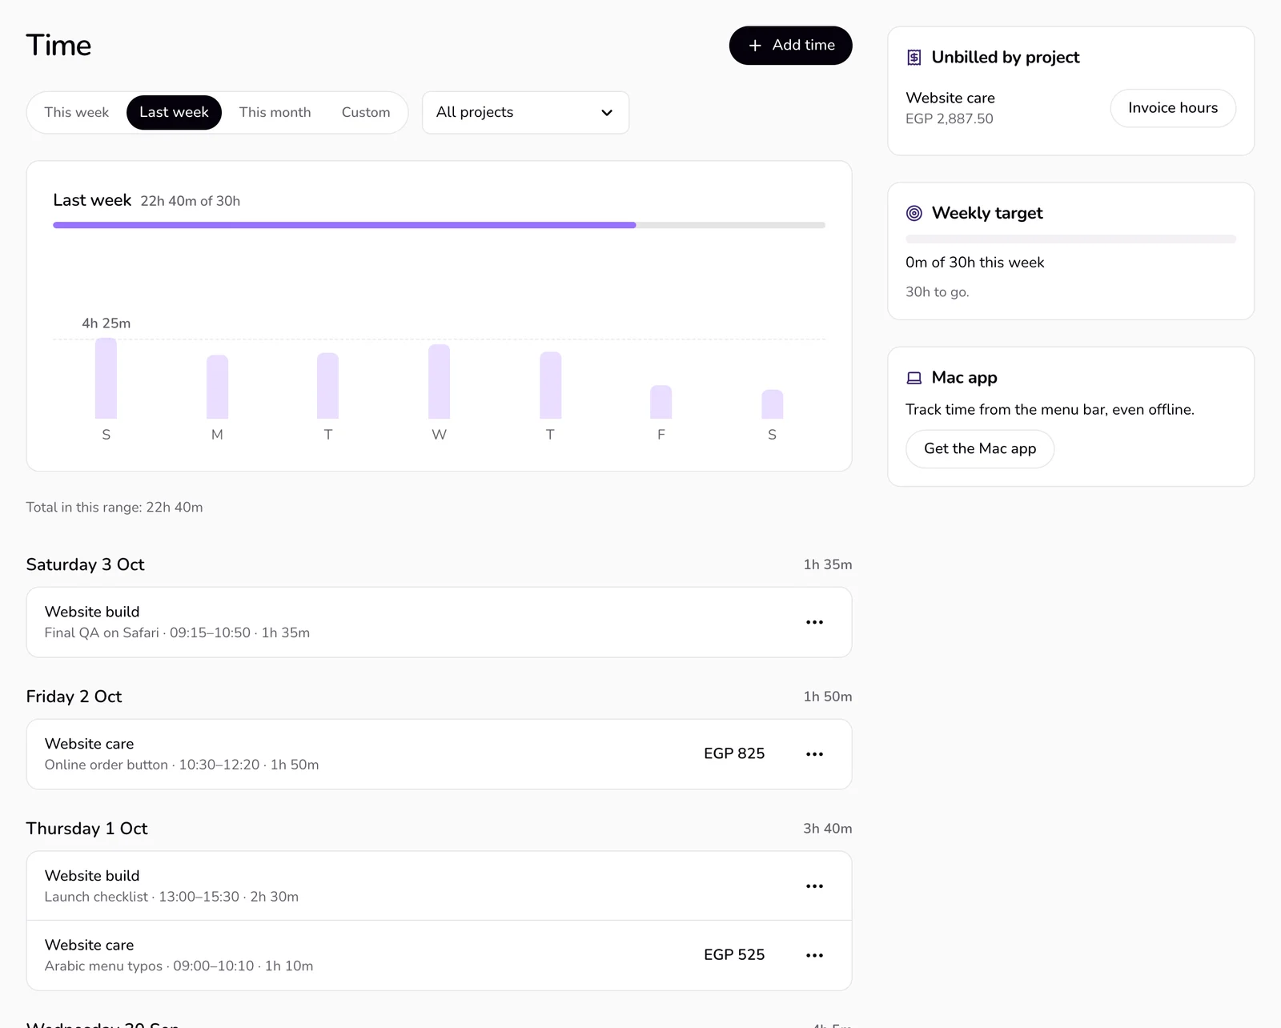Switch to This week tab

pos(77,112)
